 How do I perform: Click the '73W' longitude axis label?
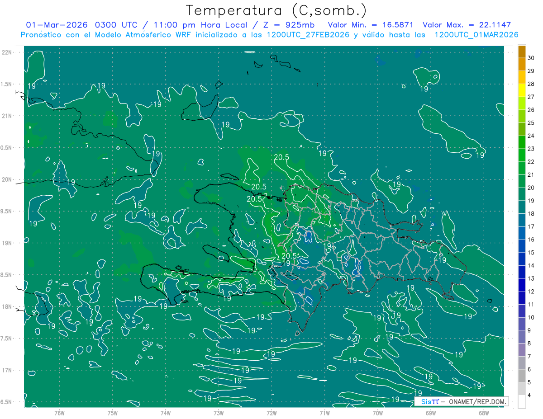[x=219, y=413]
